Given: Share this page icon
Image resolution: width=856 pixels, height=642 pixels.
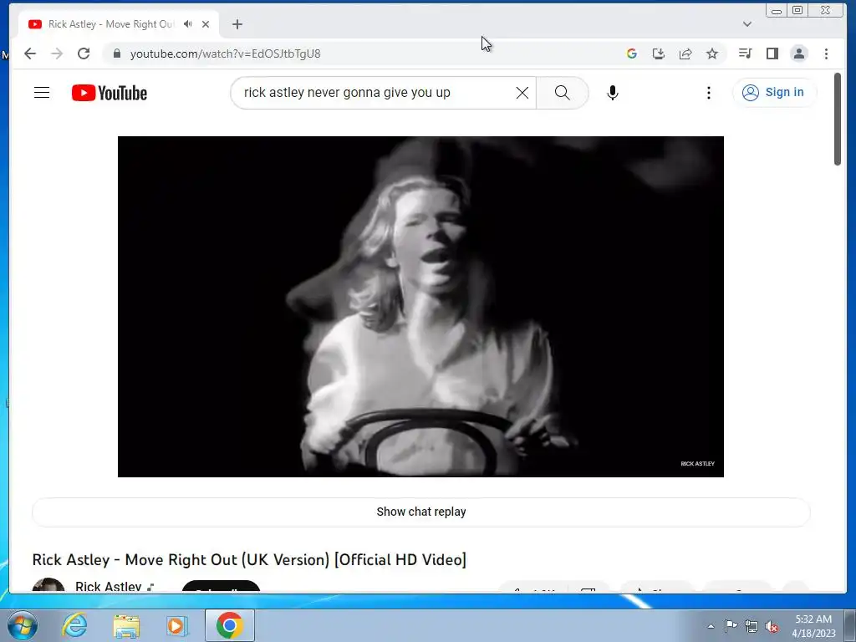Looking at the screenshot, I should point(685,53).
